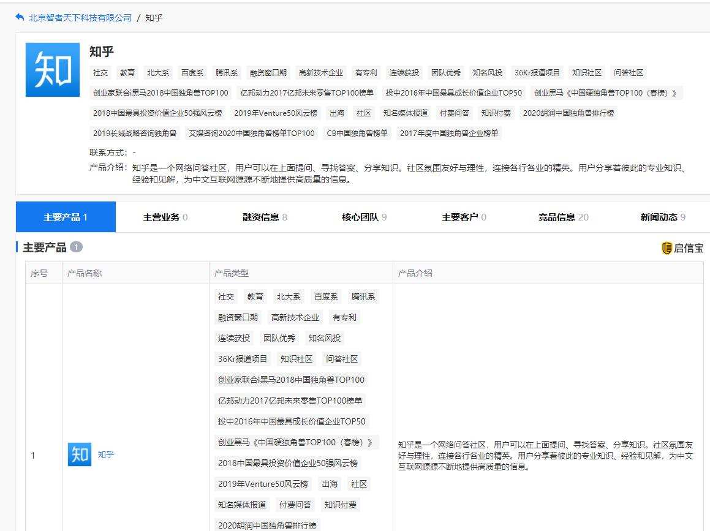Click the 问答社区 tag in header
Image resolution: width=710 pixels, height=531 pixels.
(629, 73)
